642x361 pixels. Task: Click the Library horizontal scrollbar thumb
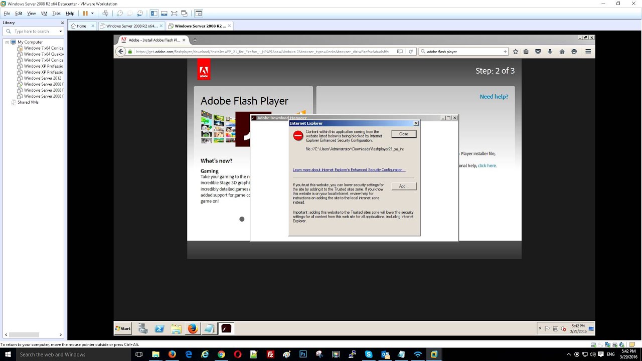[24, 334]
